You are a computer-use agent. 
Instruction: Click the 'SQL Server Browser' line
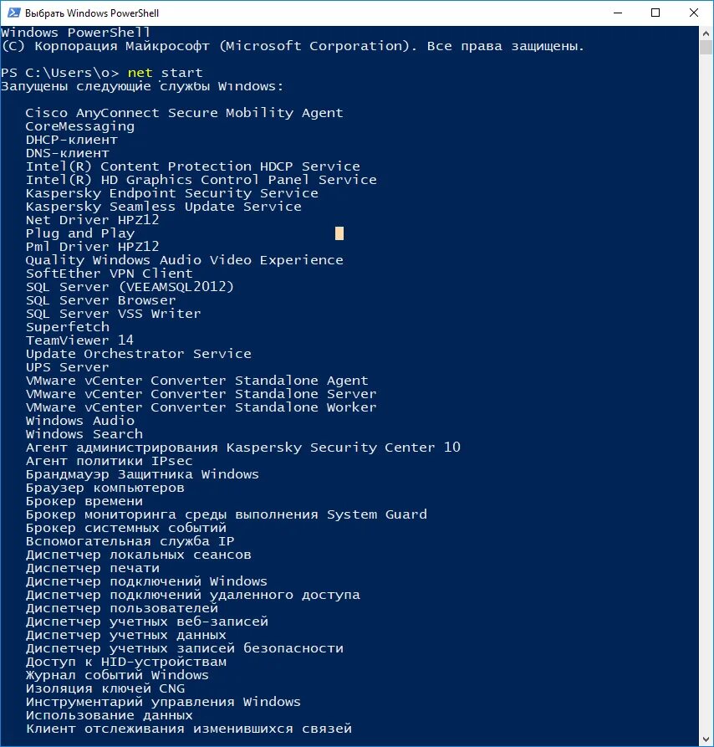[x=101, y=300]
